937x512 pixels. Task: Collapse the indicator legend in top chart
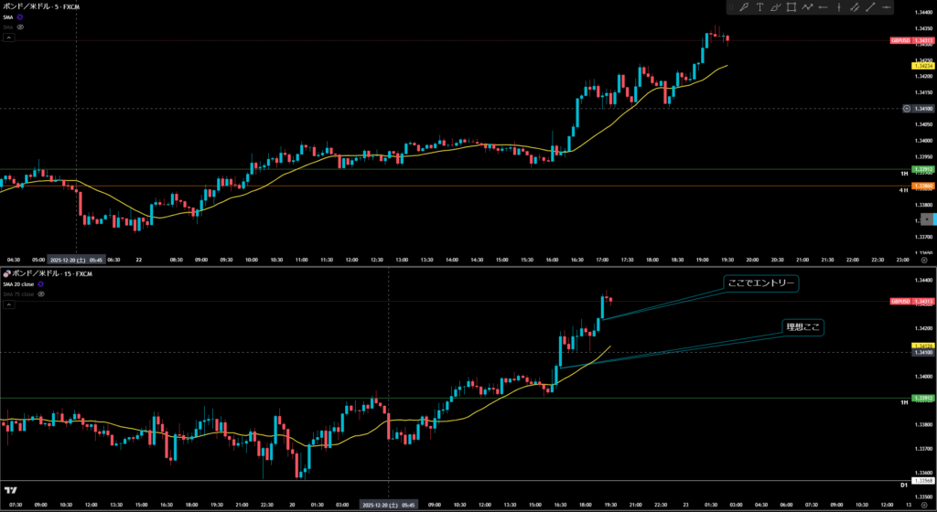click(7, 38)
